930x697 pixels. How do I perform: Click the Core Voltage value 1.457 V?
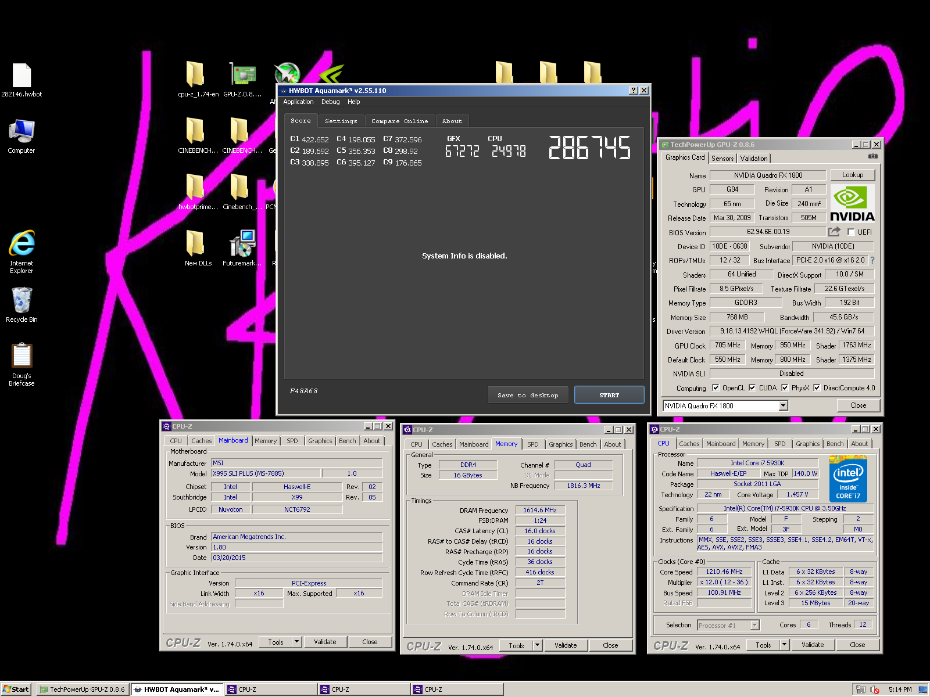(x=797, y=494)
